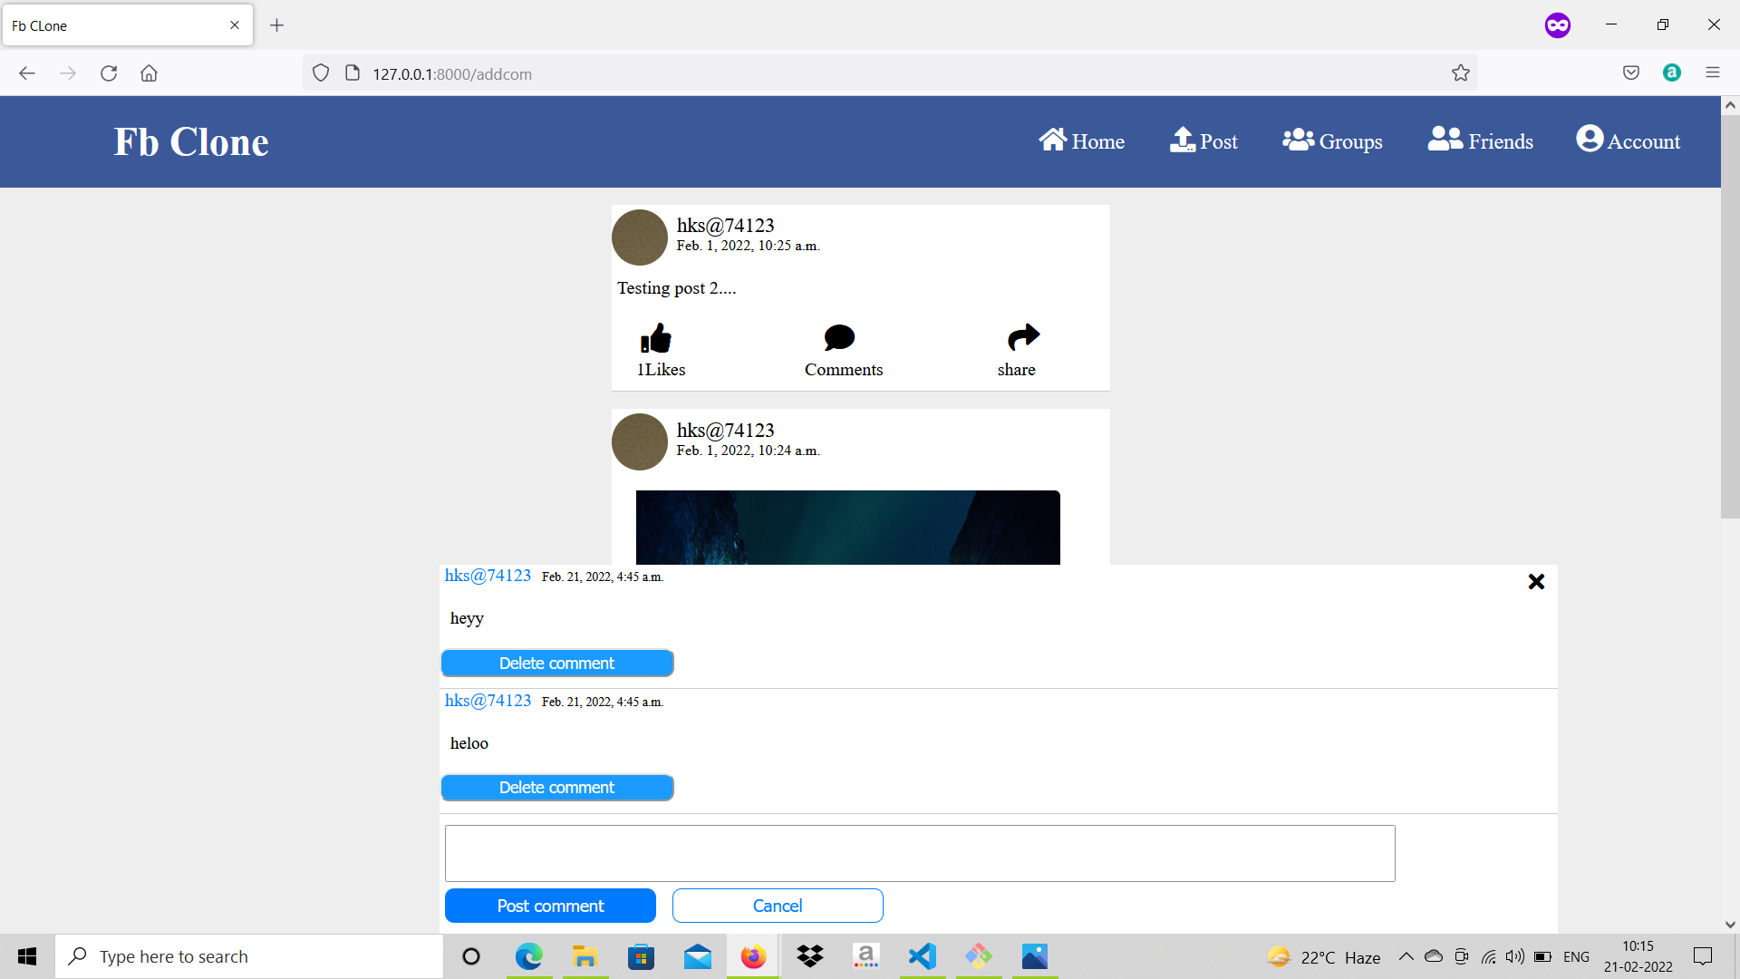Cancel the comment entry

click(778, 906)
